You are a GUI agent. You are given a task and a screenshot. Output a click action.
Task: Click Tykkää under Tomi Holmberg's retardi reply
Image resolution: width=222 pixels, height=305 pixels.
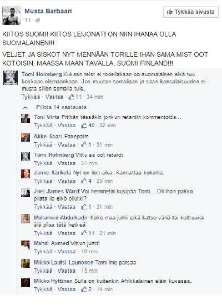coord(43,163)
